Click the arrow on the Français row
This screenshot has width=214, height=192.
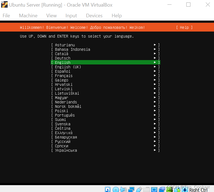(155, 76)
